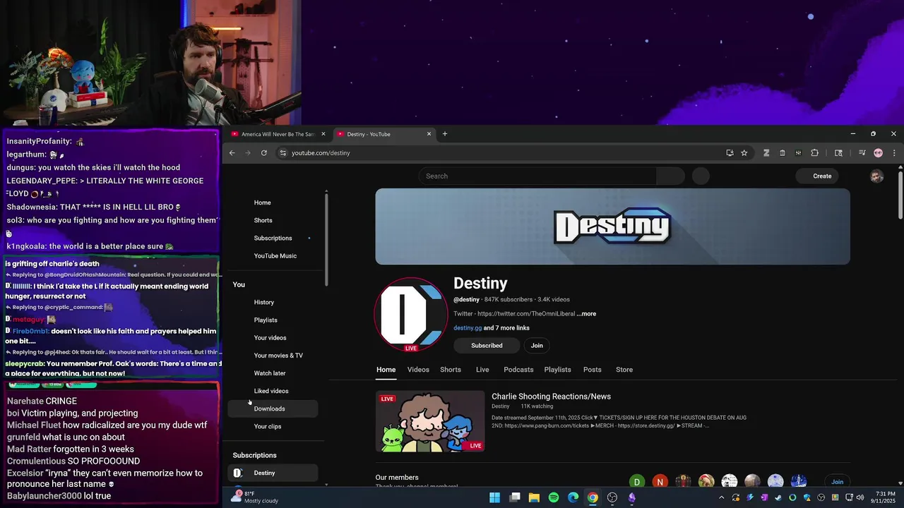
Task: Open a new browser tab
Action: coord(444,134)
